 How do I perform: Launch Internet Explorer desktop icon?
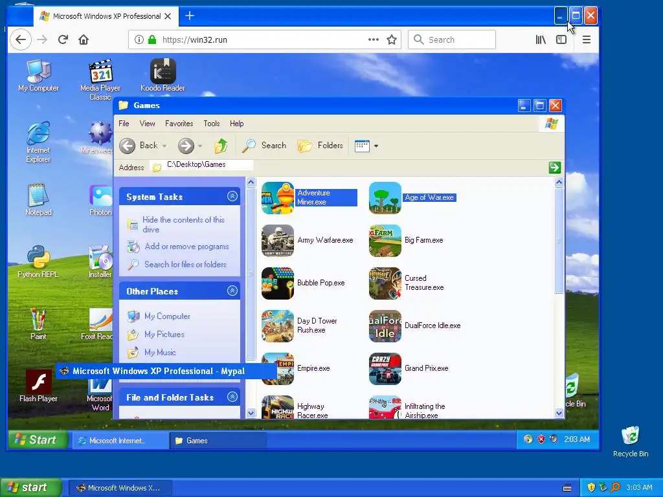[38, 142]
